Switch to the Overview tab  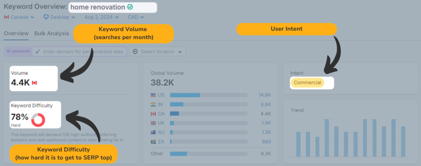click(x=16, y=34)
